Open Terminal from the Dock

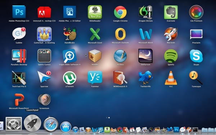tap(195, 130)
